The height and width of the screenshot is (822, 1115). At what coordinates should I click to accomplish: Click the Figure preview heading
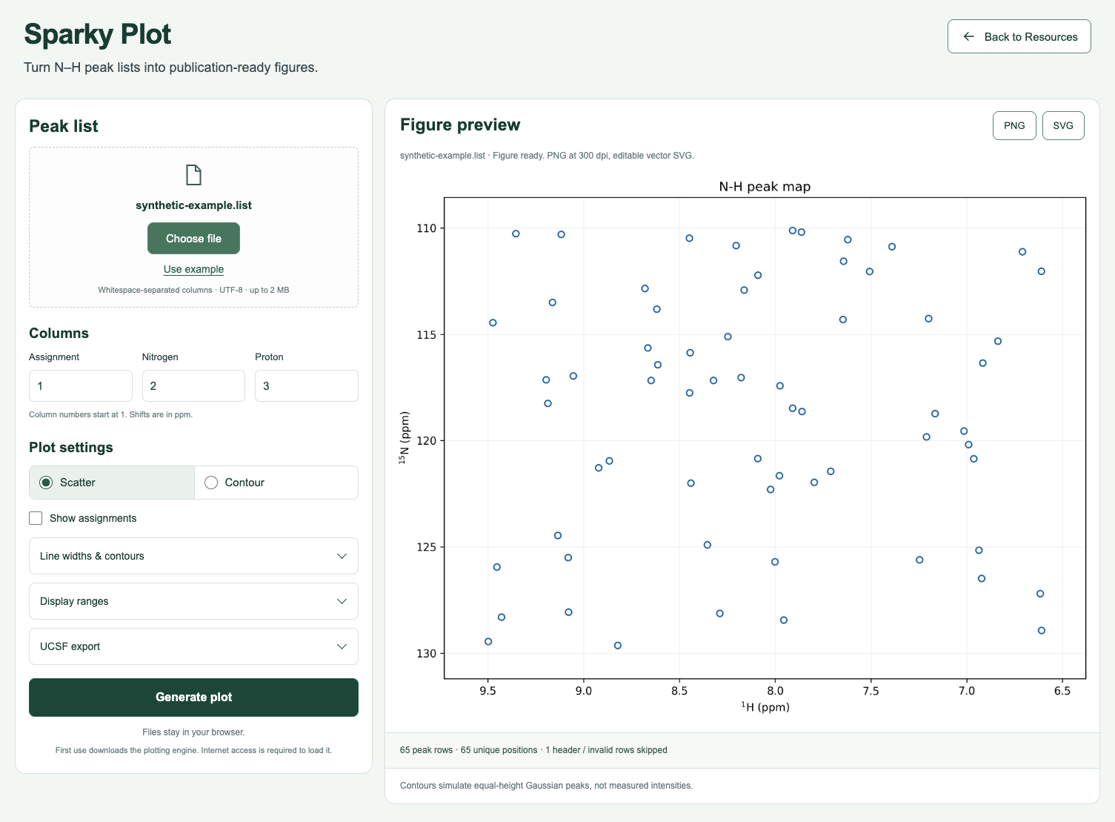click(x=460, y=125)
